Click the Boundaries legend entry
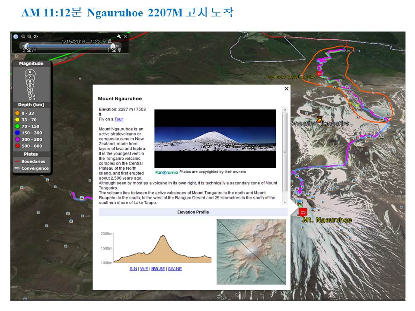The image size is (415, 311). click(x=30, y=161)
